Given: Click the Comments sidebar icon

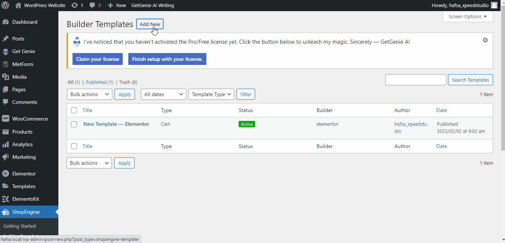Looking at the screenshot, I should point(6,102).
